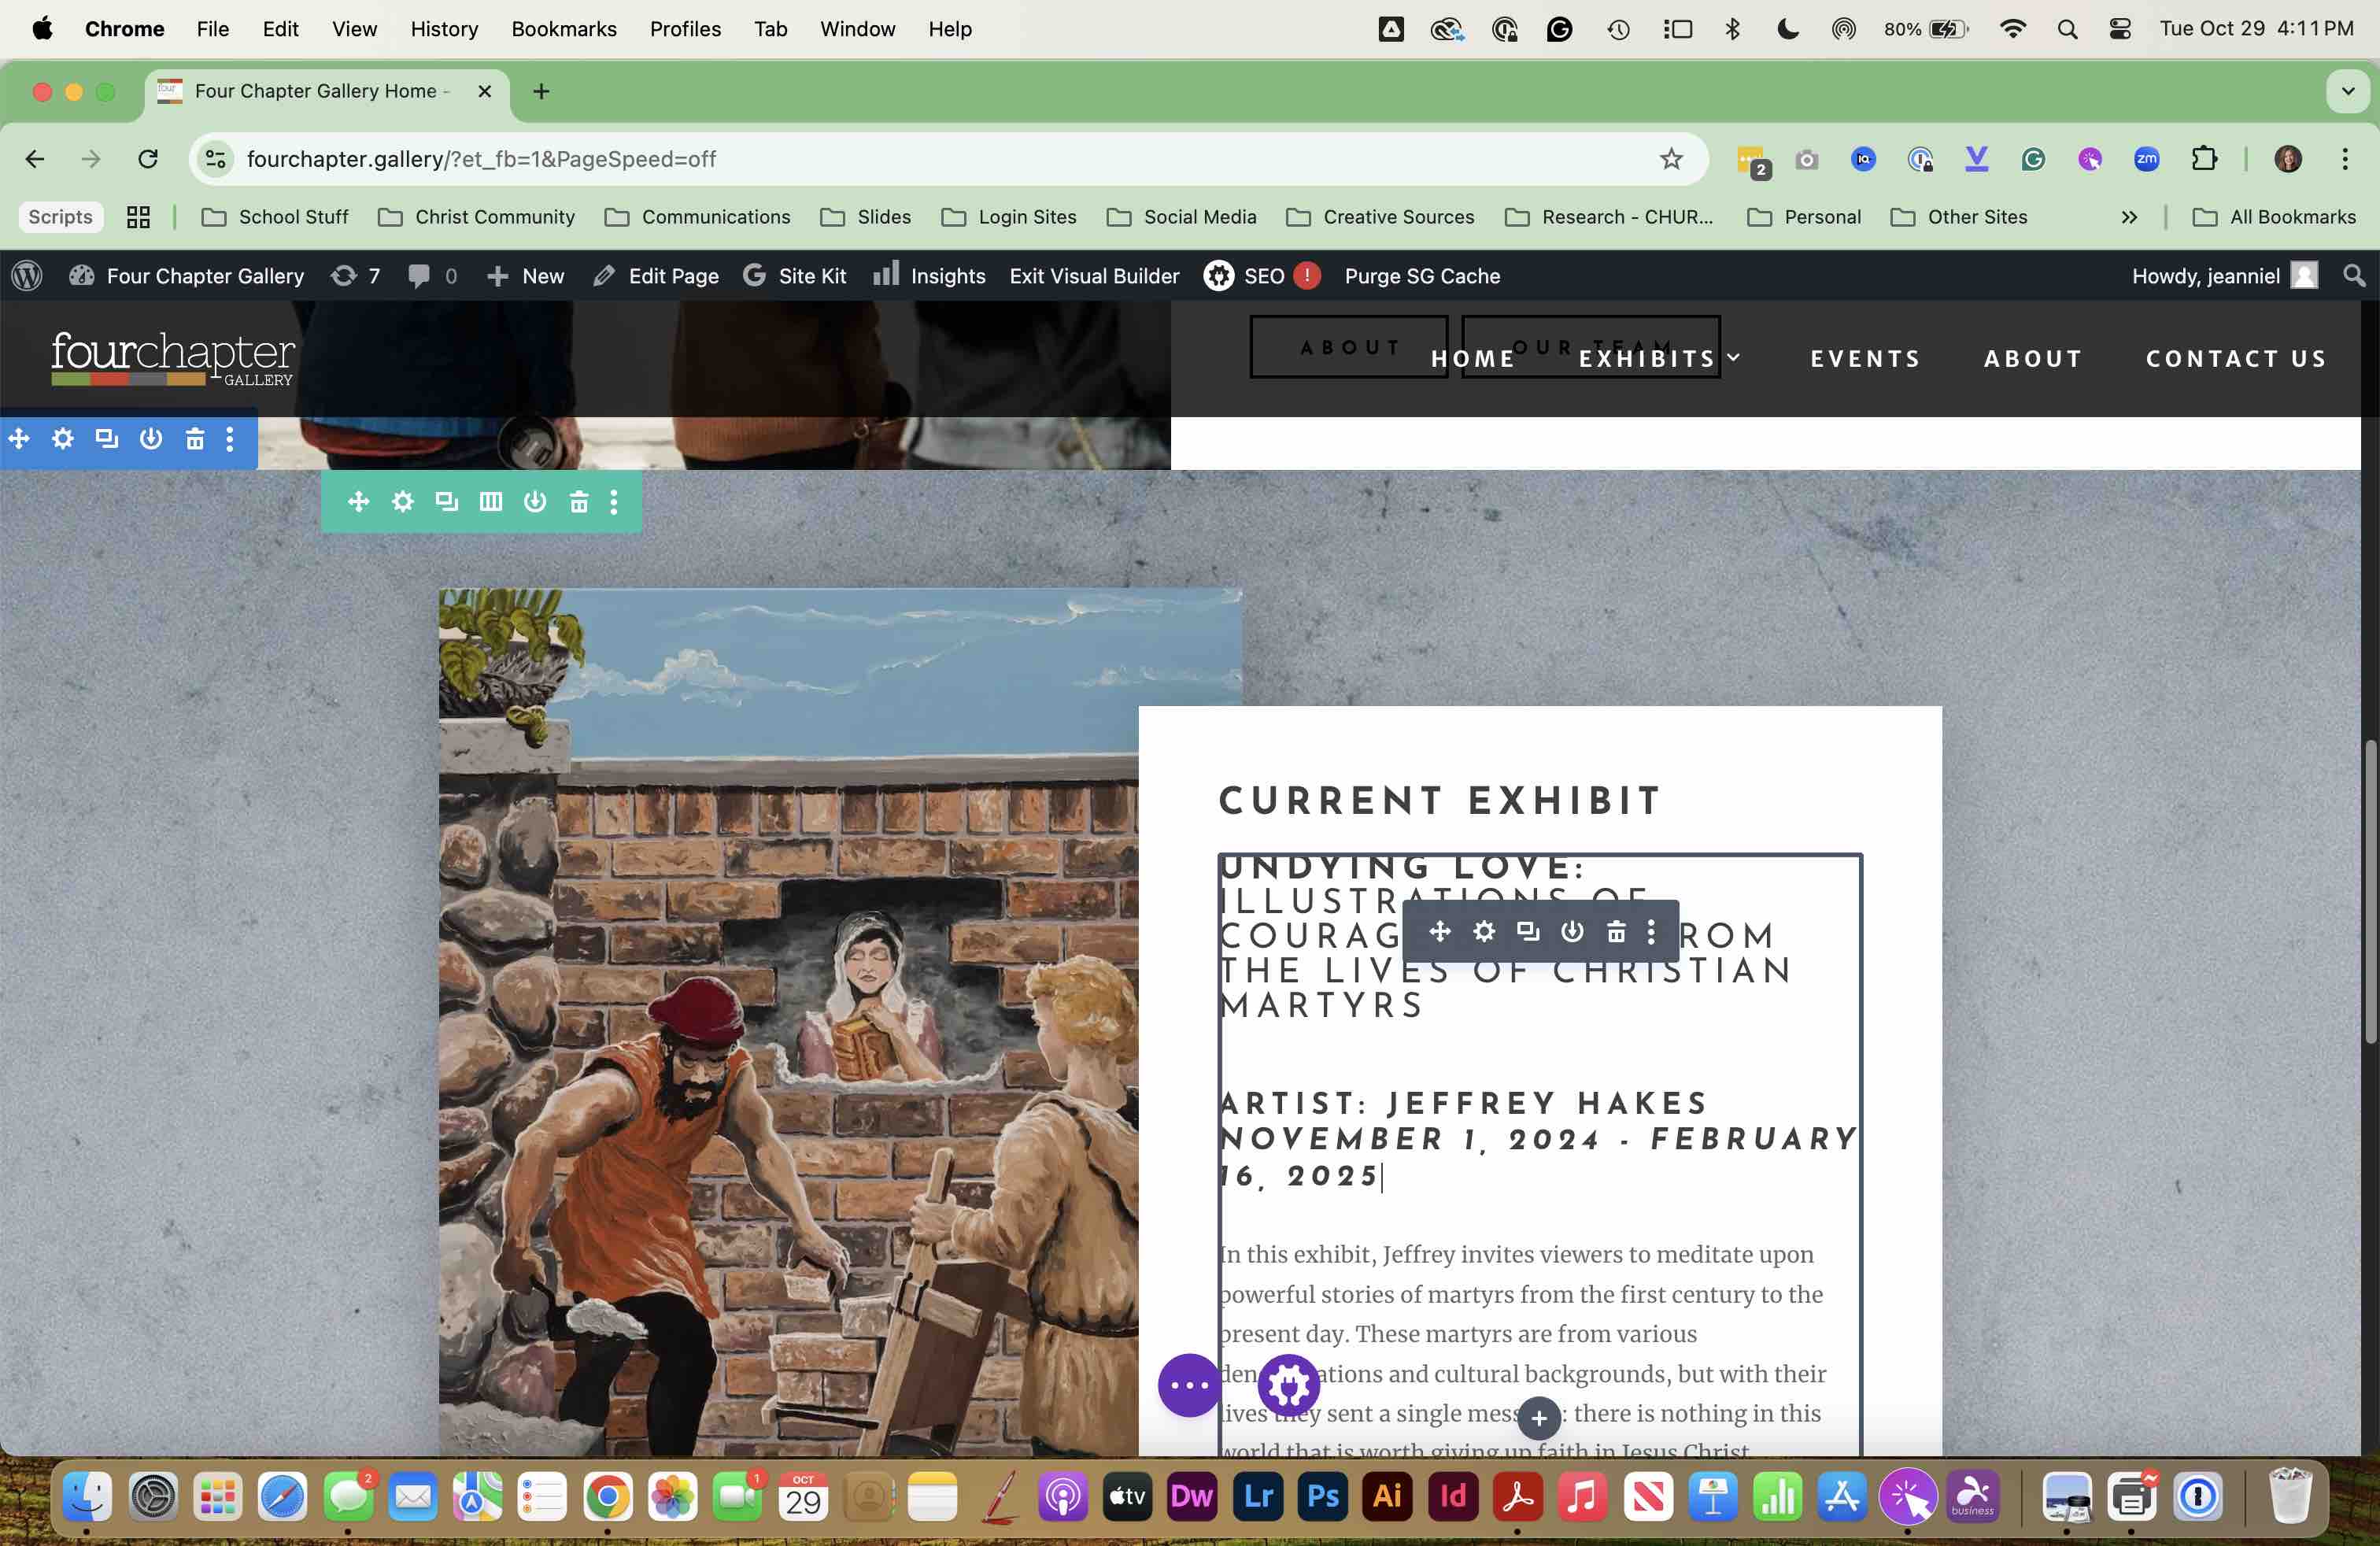
Task: Delete module with dark toolbar trash icon
Action: (1616, 931)
